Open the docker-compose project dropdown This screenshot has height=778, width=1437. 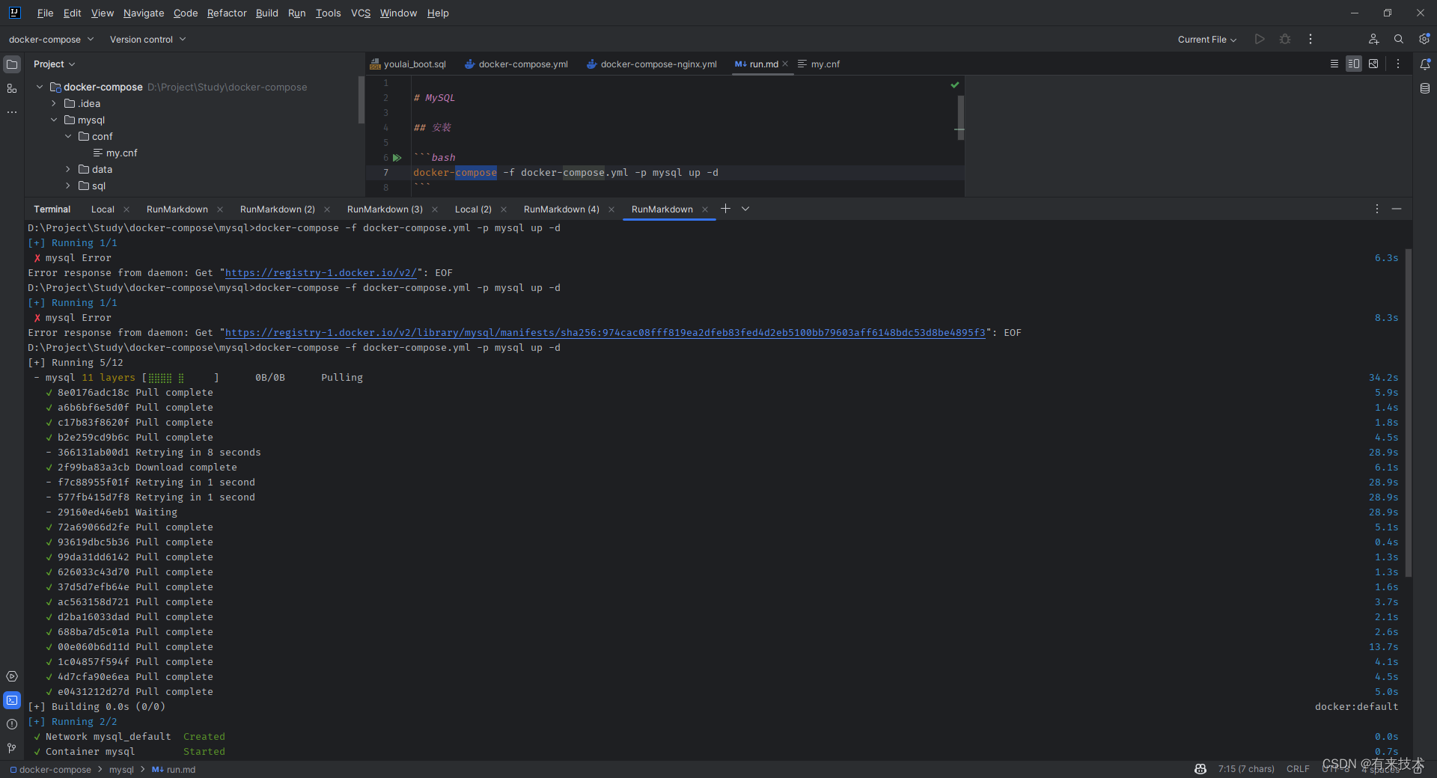[x=51, y=39]
